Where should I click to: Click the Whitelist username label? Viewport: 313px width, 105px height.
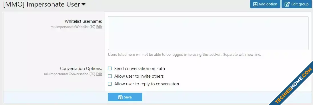click(x=83, y=21)
